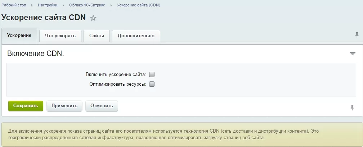The image size is (363, 147).
Task: Open Рабочий стол breadcrumb link
Action: coord(14,5)
